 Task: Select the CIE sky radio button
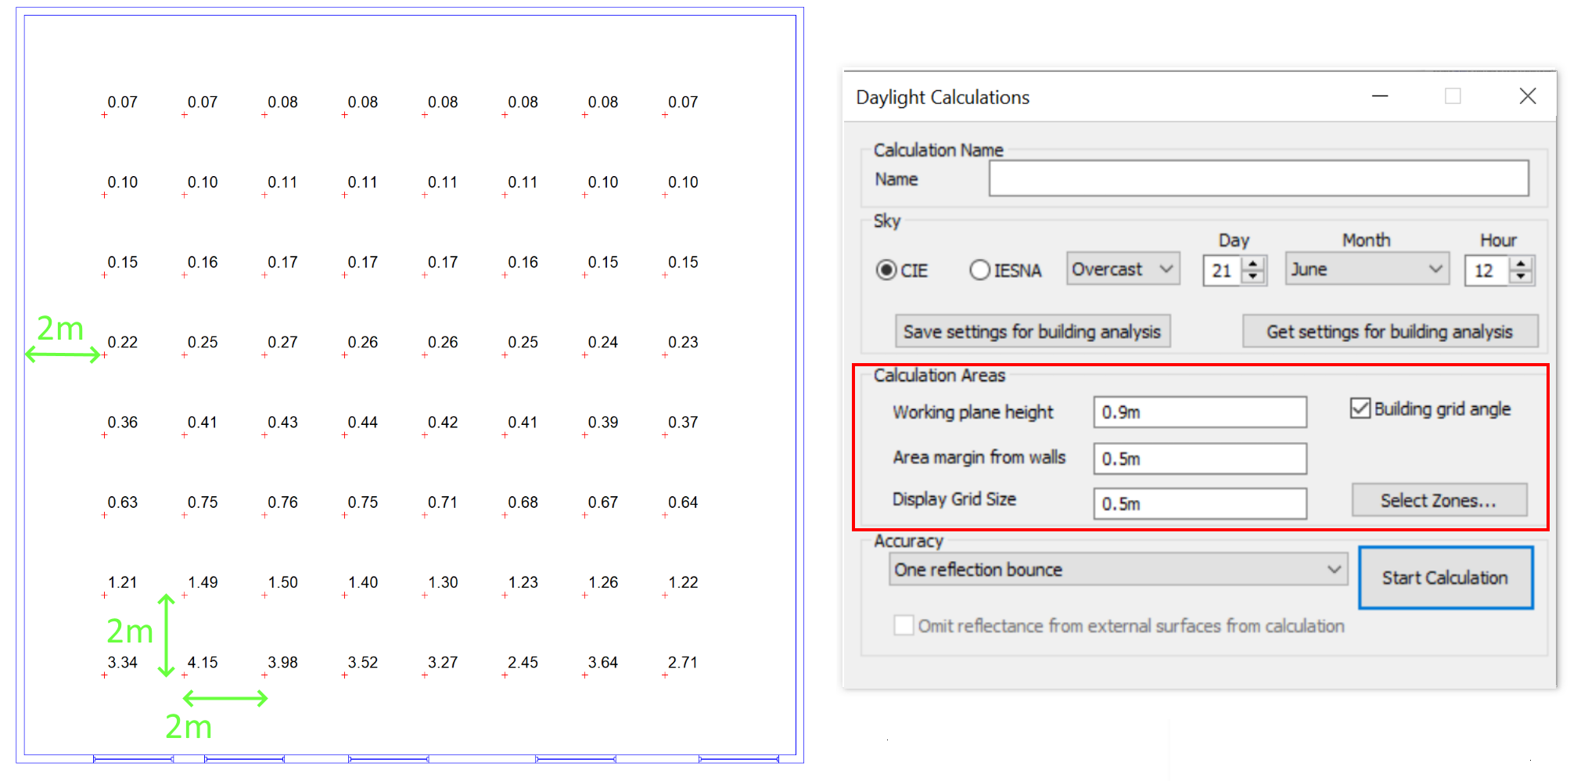pyautogui.click(x=886, y=270)
